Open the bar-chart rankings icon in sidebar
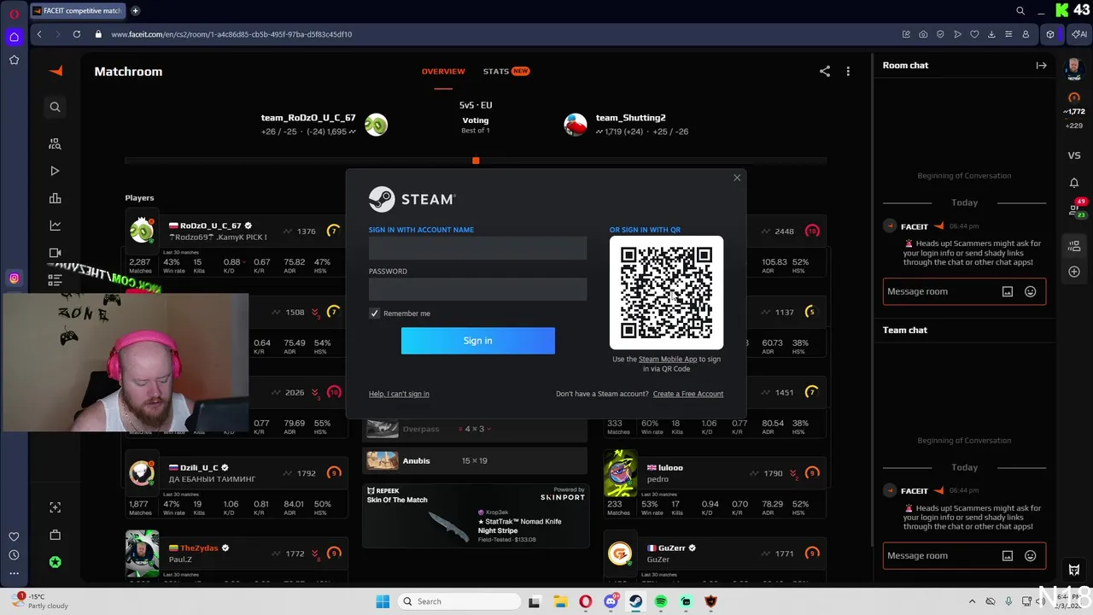 click(55, 198)
